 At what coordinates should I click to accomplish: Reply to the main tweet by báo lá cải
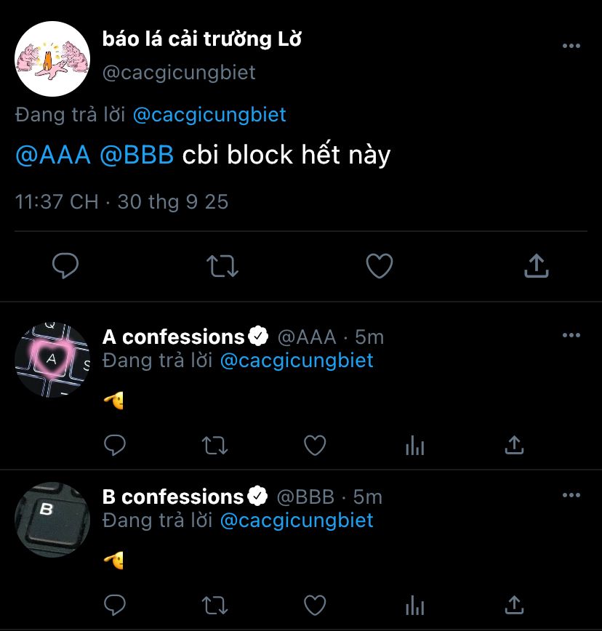65,265
